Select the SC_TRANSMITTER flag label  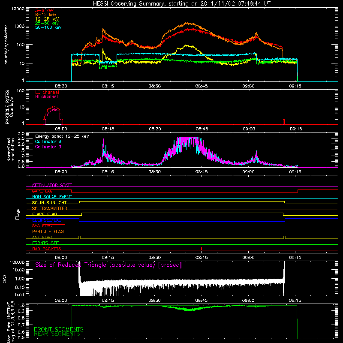pyautogui.click(x=50, y=208)
